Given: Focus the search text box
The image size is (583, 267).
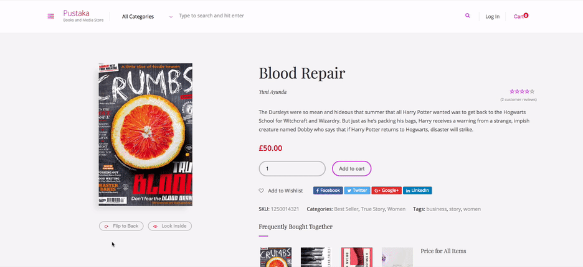Looking at the screenshot, I should tap(316, 16).
